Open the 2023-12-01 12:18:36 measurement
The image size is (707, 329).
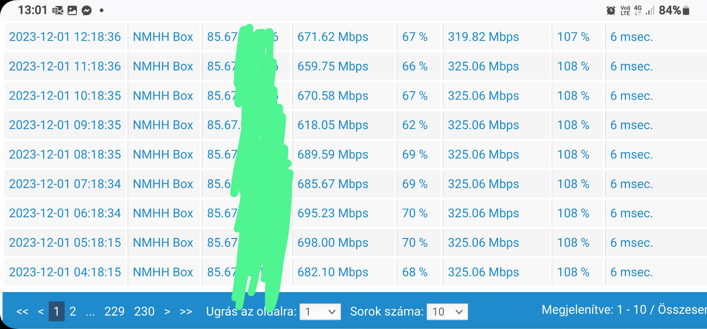[x=65, y=37]
